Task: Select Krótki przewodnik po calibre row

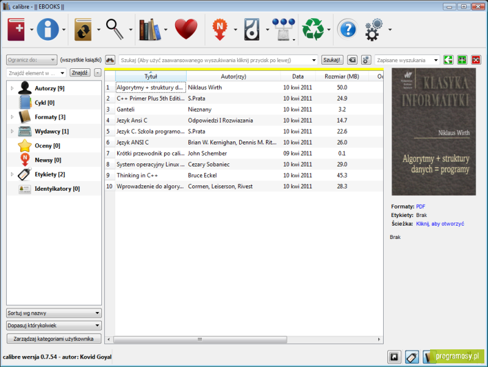Action: pyautogui.click(x=243, y=154)
